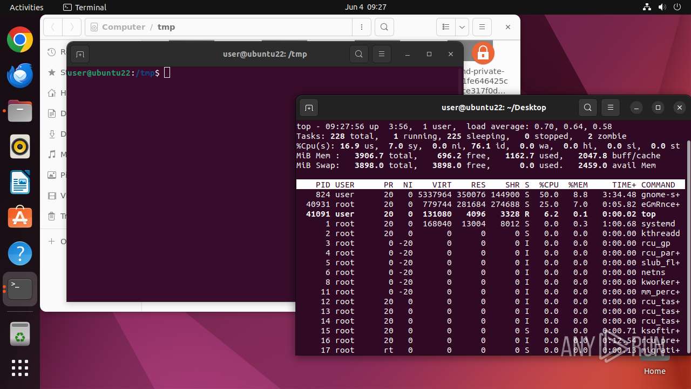Open Rhythmbox music player in the dock
Viewport: 691px width, 389px height.
pos(20,146)
